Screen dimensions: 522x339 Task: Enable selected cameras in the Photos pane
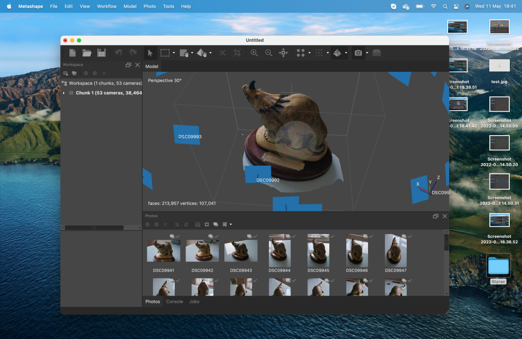point(148,224)
